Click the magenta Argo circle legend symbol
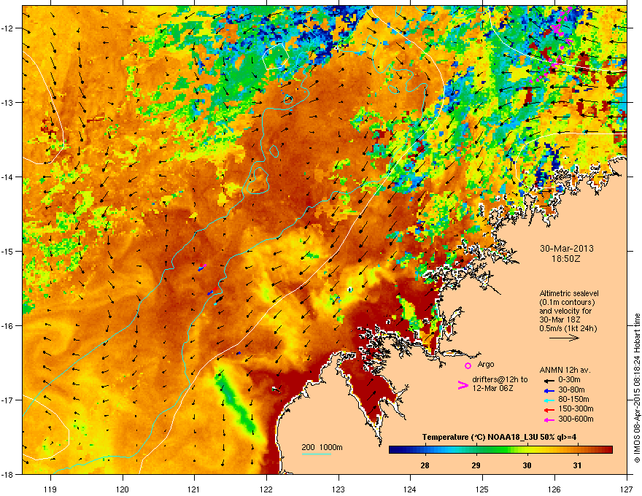The image size is (642, 496). pos(468,365)
